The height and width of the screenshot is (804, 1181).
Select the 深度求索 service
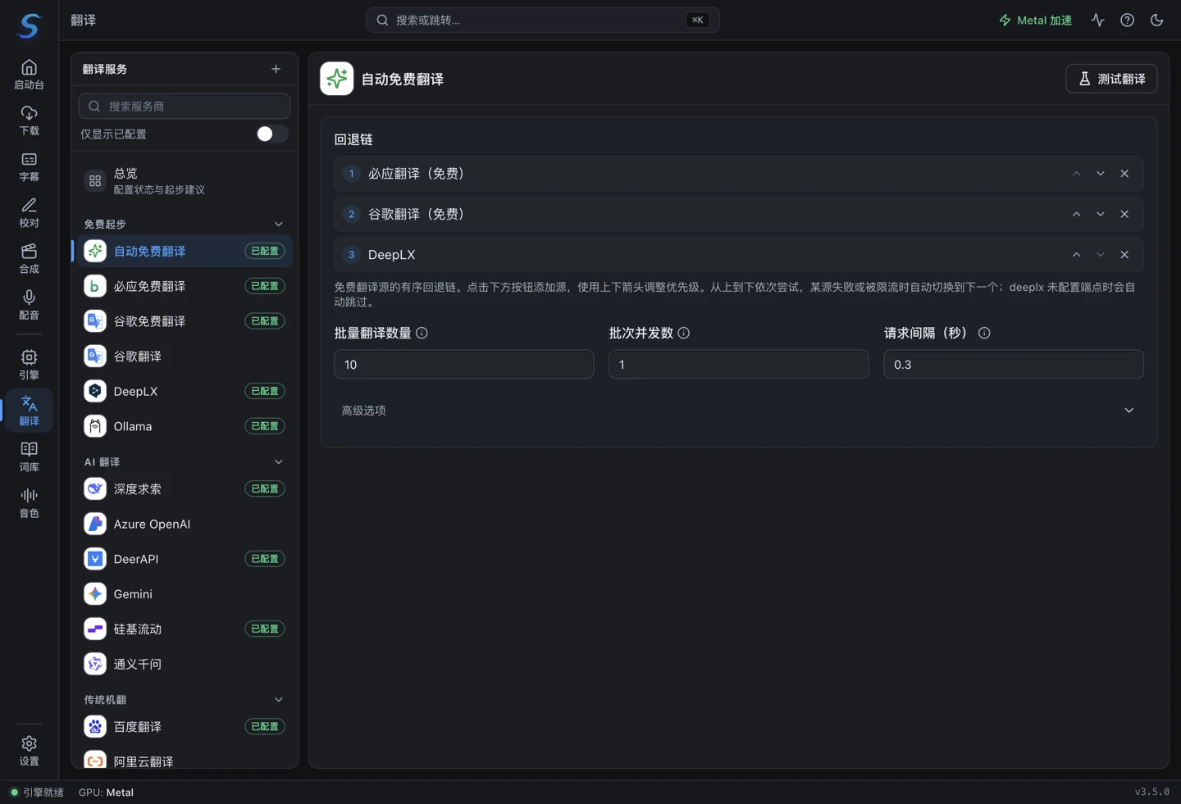pyautogui.click(x=185, y=488)
